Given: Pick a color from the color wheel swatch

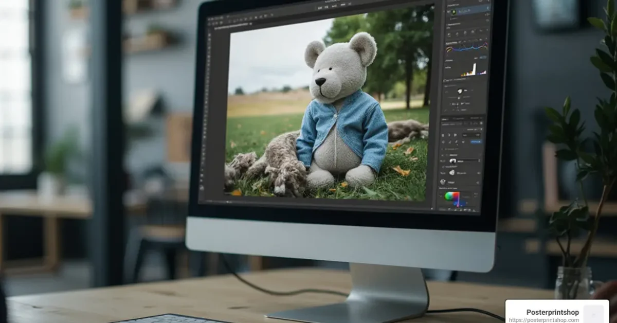Looking at the screenshot, I should (452, 196).
